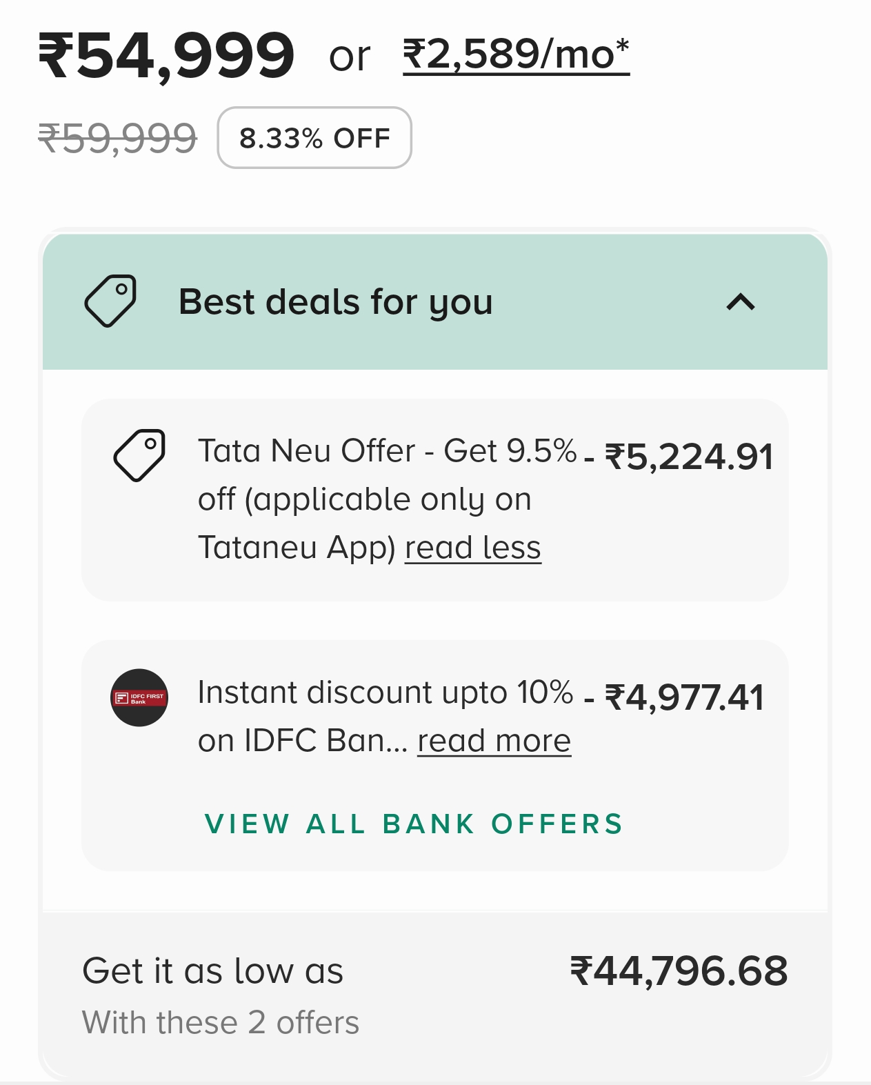Tap the ₹5,224.91 discount amount

click(688, 457)
